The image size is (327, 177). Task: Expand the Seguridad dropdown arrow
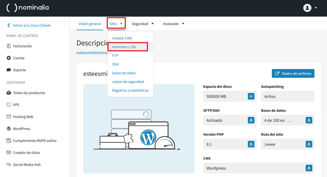pyautogui.click(x=152, y=24)
